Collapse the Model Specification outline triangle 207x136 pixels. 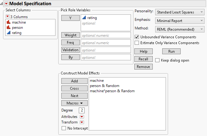2,4
